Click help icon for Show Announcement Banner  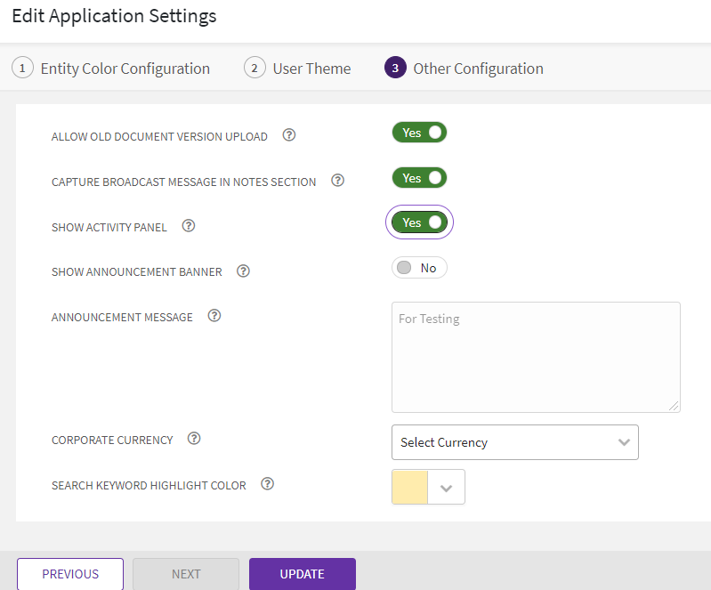(243, 271)
